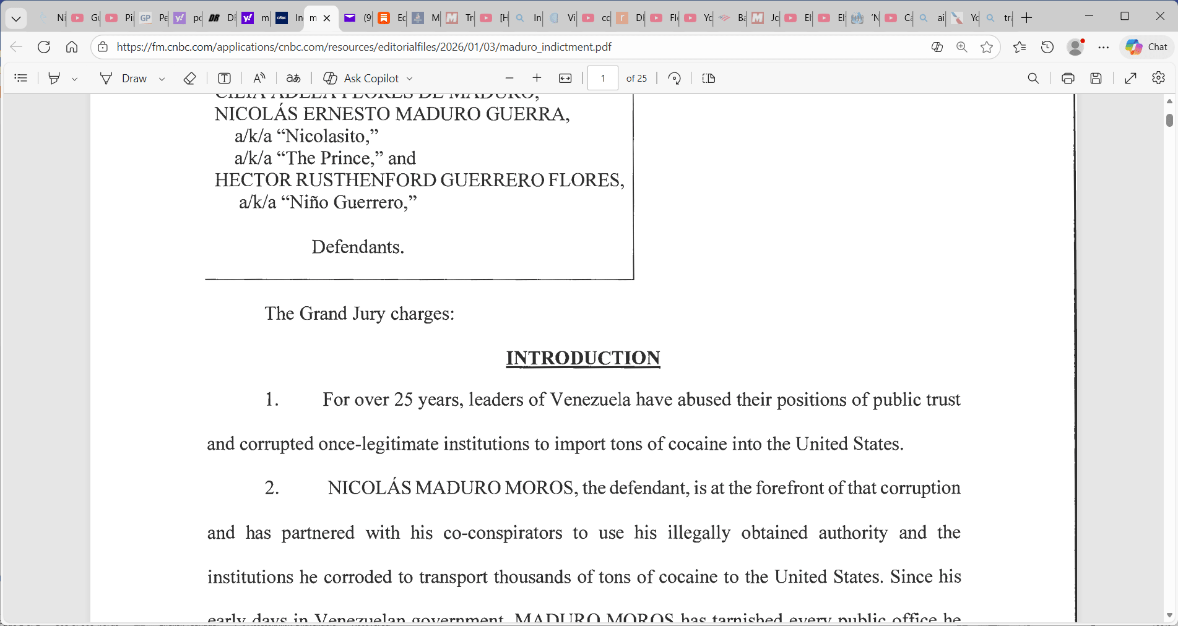Expand Draw ink options arrow
The height and width of the screenshot is (626, 1178).
pos(162,79)
